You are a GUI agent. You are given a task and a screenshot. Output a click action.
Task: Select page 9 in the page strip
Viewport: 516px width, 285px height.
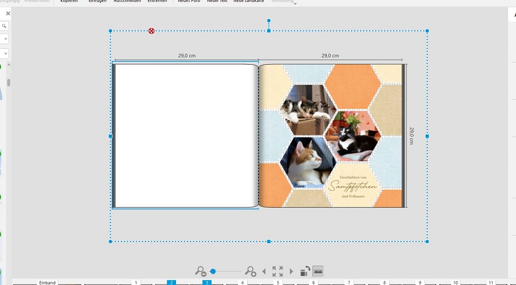click(x=420, y=282)
